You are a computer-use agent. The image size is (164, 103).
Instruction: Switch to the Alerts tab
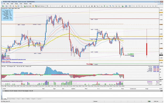coord(23,99)
